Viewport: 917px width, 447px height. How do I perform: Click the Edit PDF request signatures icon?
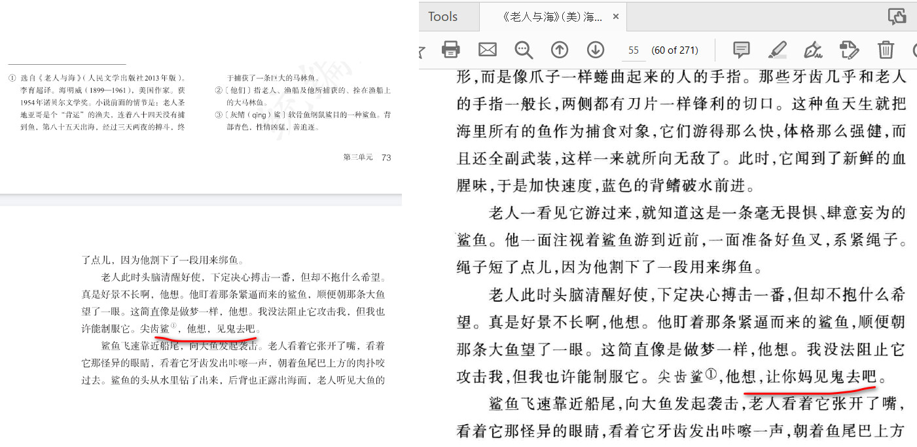click(x=849, y=50)
